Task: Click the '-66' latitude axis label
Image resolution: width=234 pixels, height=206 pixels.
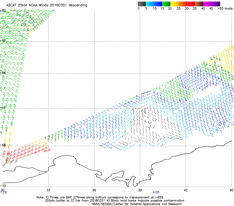Action: [x=3, y=108]
